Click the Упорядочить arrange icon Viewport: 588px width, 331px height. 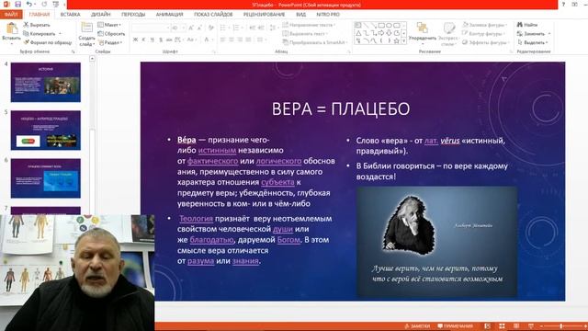click(x=423, y=29)
